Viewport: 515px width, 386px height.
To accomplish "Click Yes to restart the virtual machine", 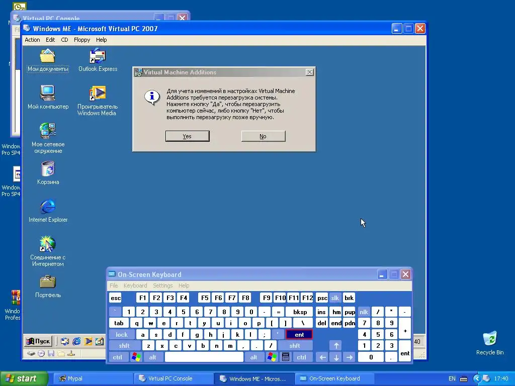I will point(187,136).
